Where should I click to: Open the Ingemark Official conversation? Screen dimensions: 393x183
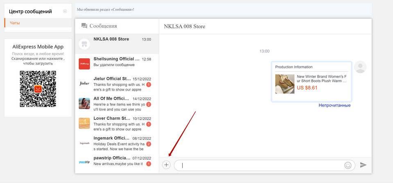(x=117, y=143)
